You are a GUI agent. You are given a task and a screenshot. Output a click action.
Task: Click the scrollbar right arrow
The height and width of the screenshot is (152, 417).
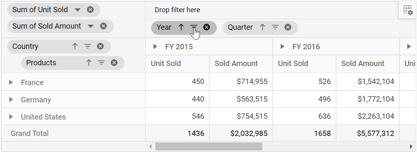[x=412, y=146]
